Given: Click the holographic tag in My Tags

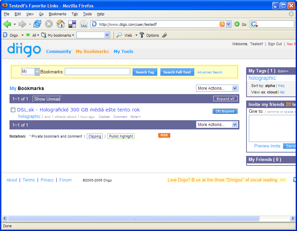Looking at the screenshot, I should [262, 78].
